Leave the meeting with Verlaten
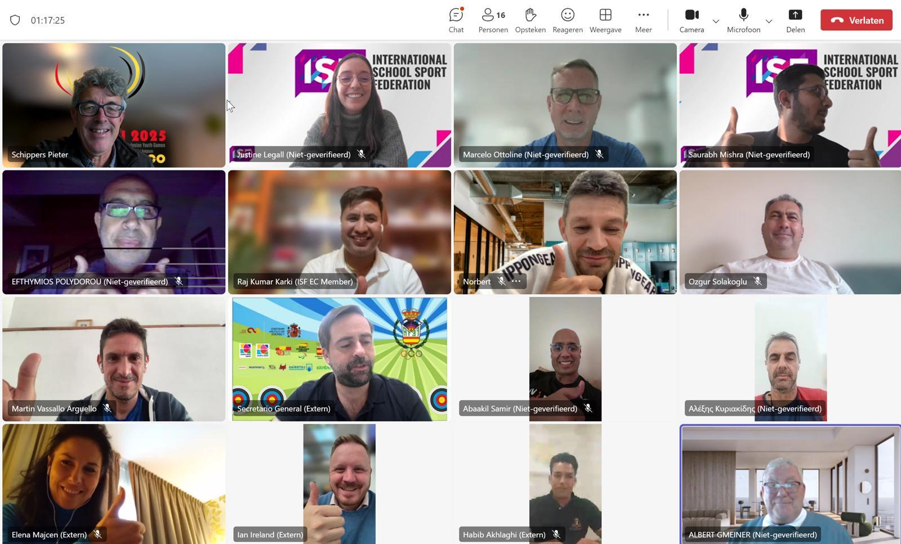This screenshot has width=901, height=544. pyautogui.click(x=856, y=20)
